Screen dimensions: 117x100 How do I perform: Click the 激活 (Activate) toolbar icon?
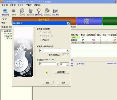(x=14, y=12)
